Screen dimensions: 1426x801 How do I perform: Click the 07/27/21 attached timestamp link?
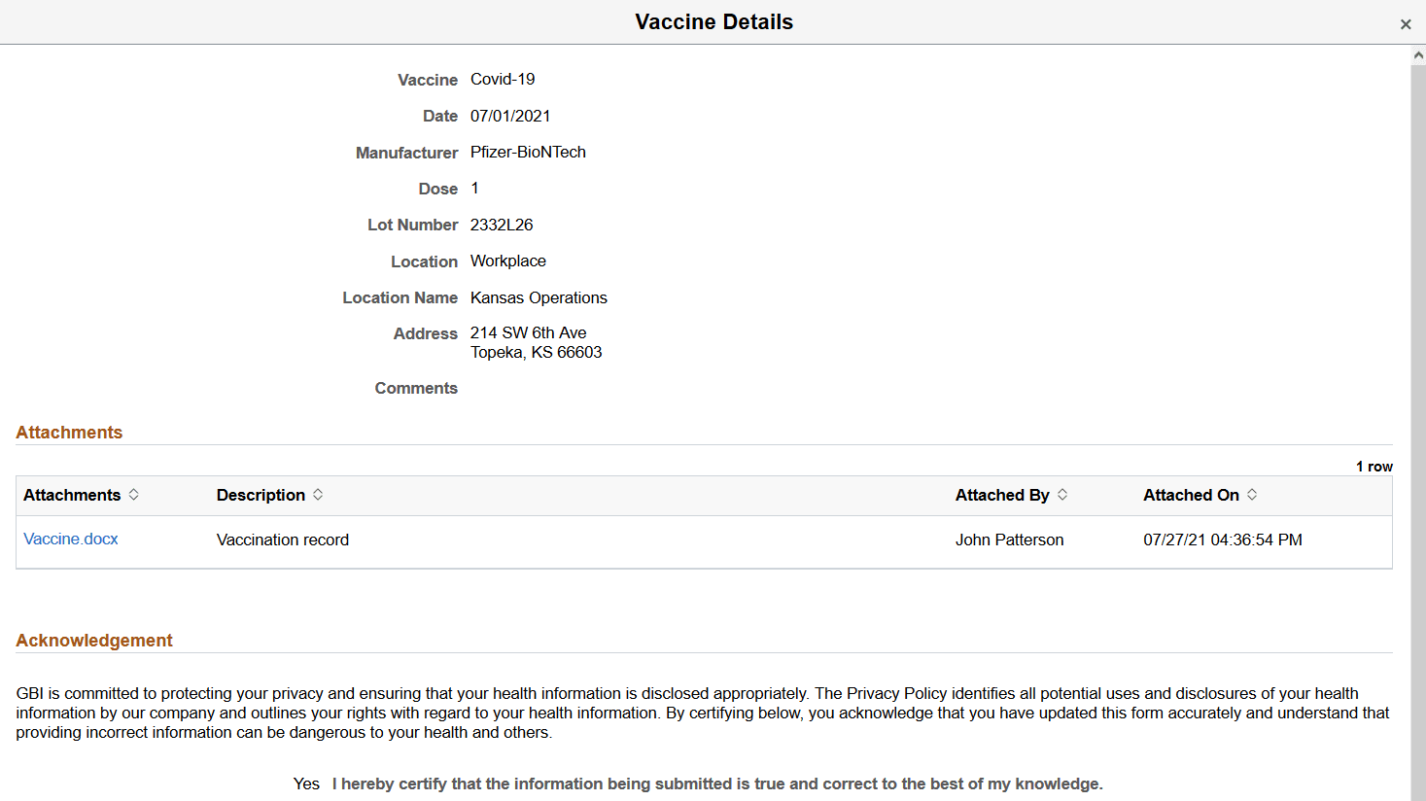click(x=1223, y=539)
